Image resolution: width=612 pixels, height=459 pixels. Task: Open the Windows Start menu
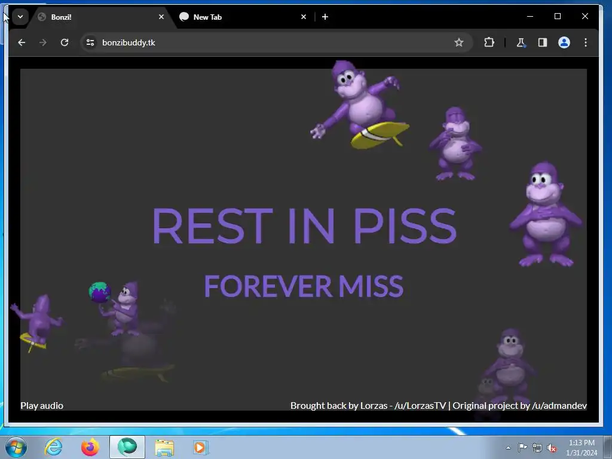pyautogui.click(x=16, y=447)
